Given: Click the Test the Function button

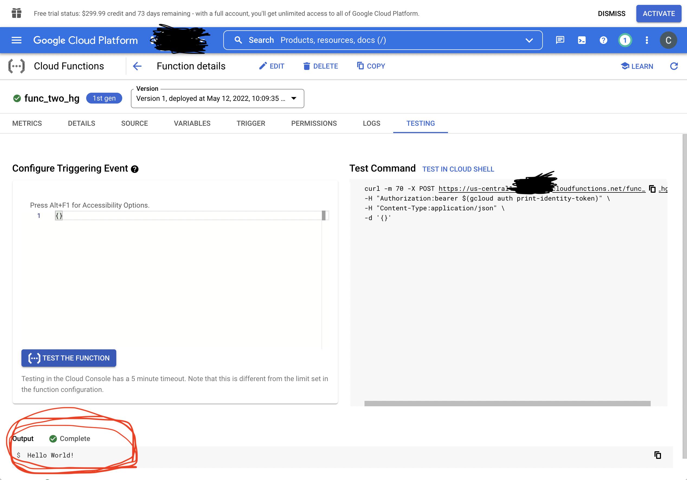Looking at the screenshot, I should point(69,358).
